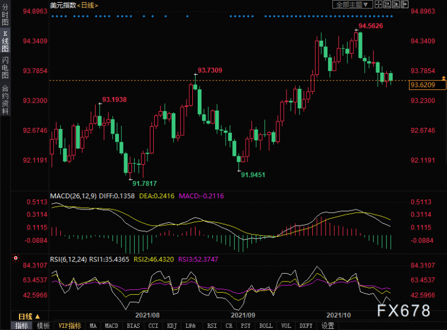Click the VIP指标 button
The image size is (447, 330).
pos(70,326)
